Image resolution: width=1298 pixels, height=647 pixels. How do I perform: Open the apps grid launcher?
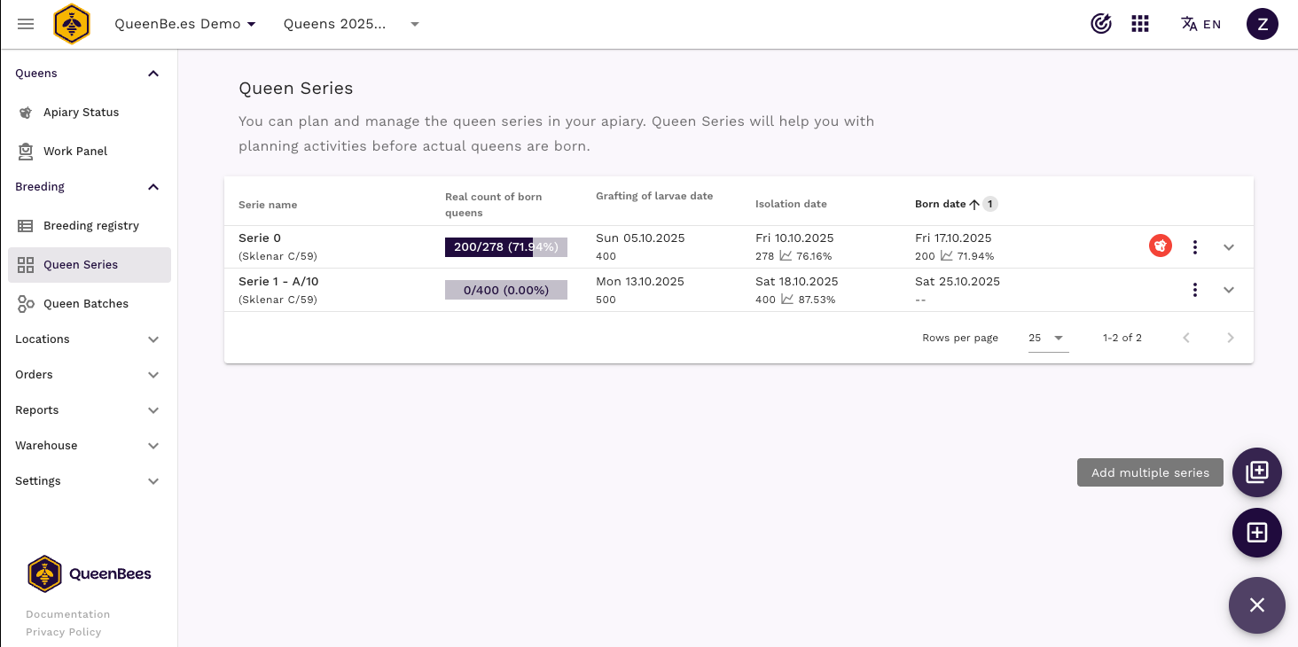pos(1140,24)
